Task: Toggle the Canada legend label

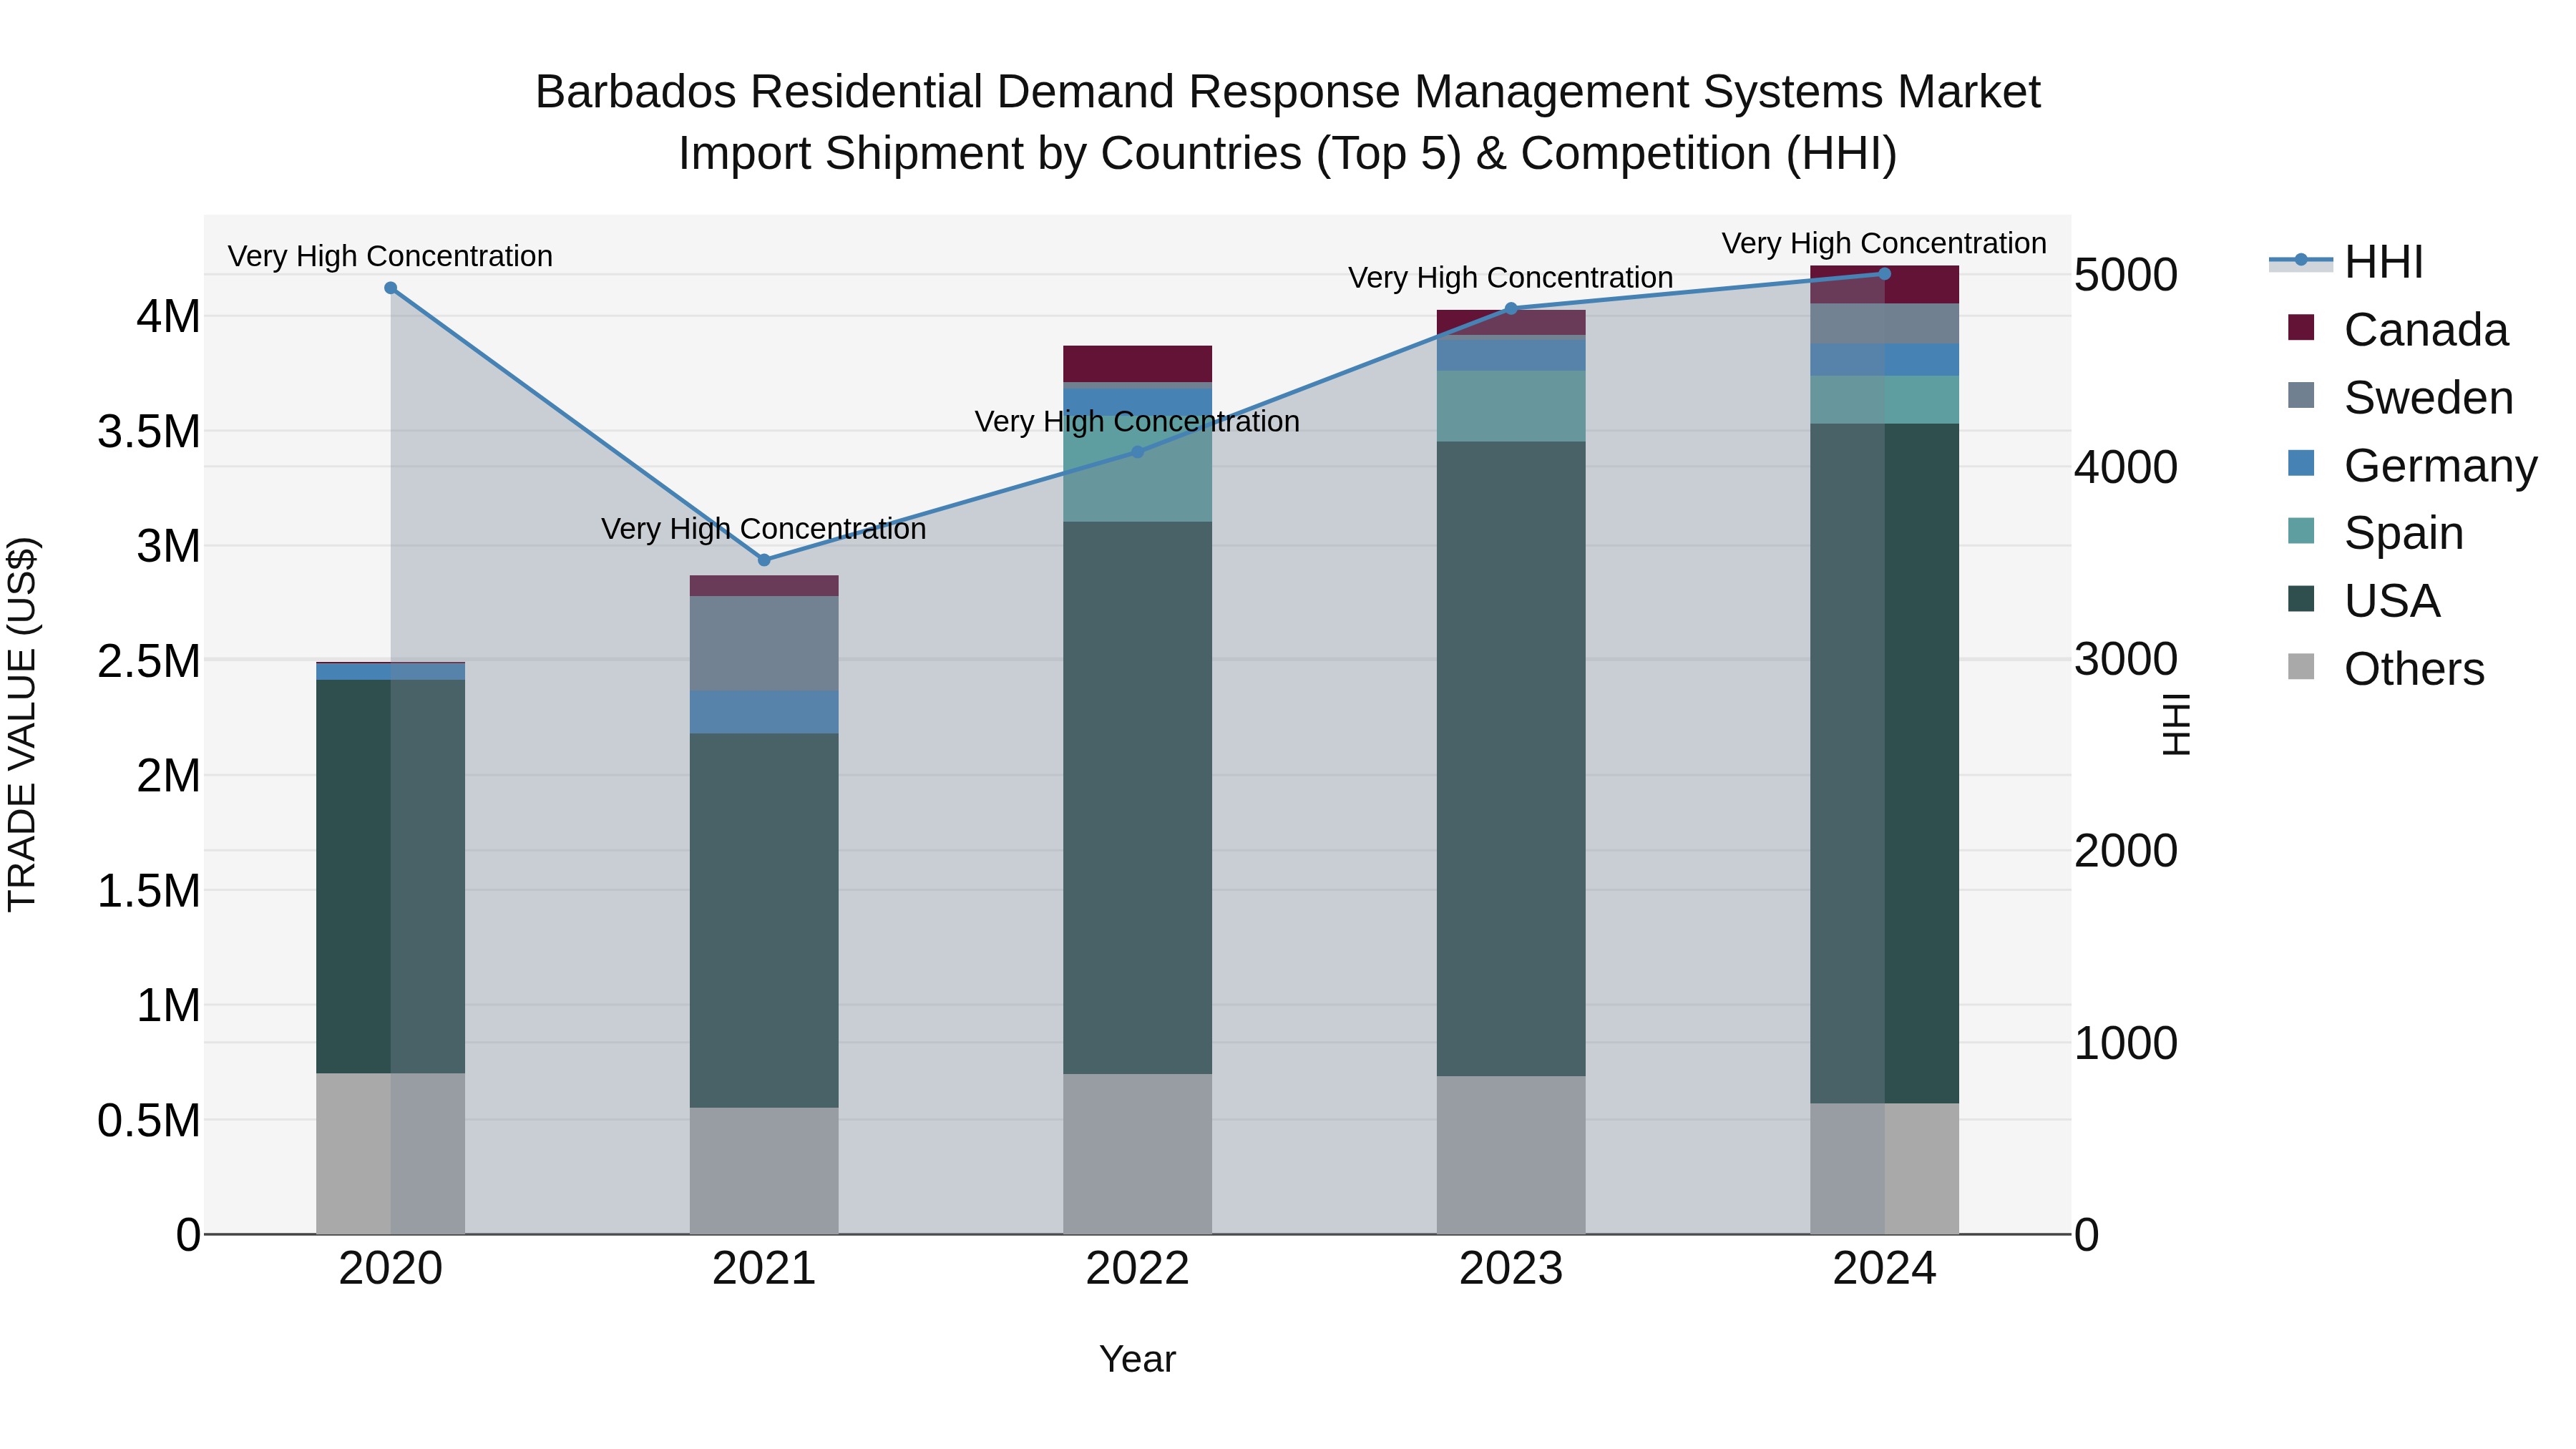Action: tap(2426, 330)
